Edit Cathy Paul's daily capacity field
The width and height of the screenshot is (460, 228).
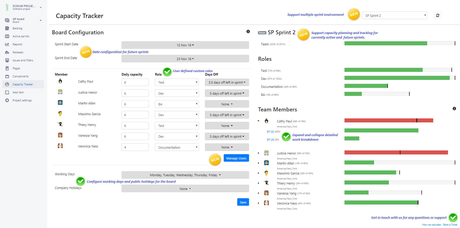135,82
